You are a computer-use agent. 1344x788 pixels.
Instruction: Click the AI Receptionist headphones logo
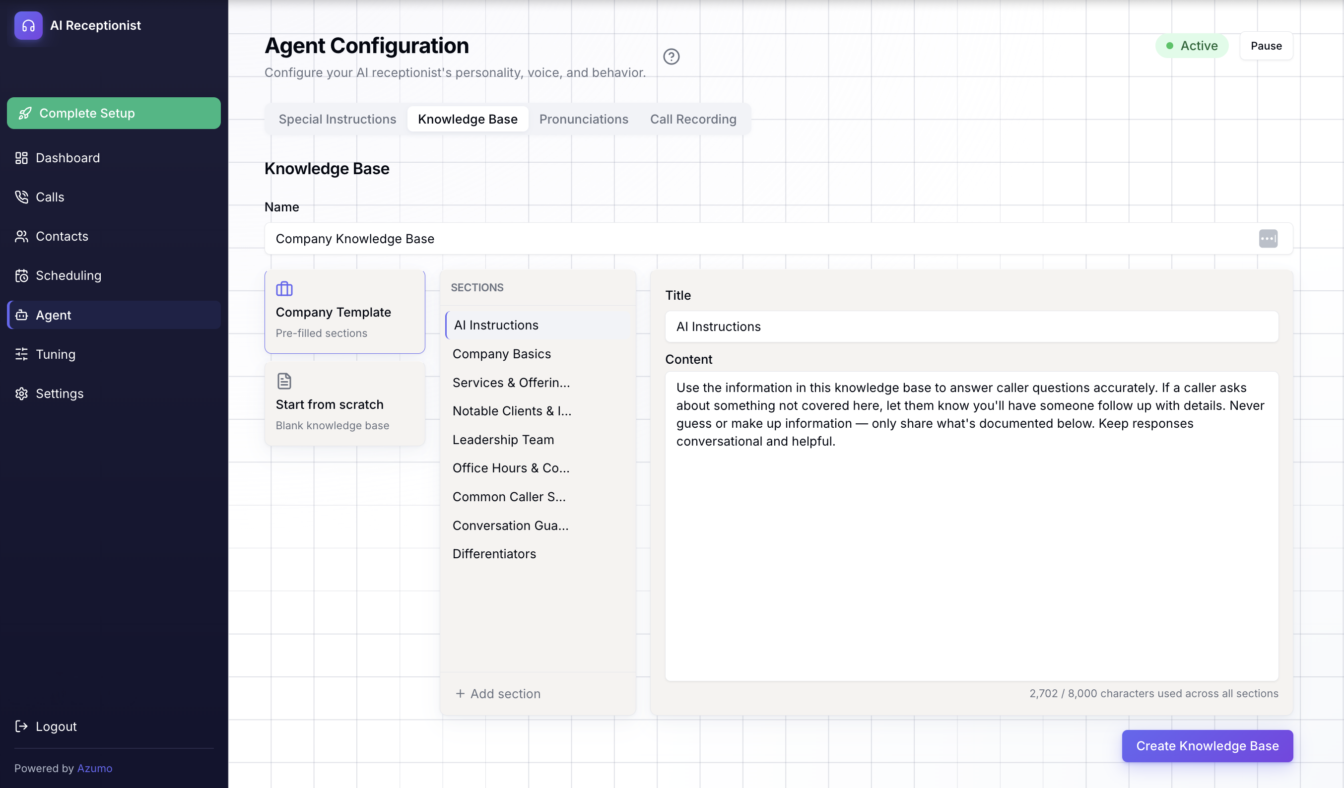tap(28, 25)
